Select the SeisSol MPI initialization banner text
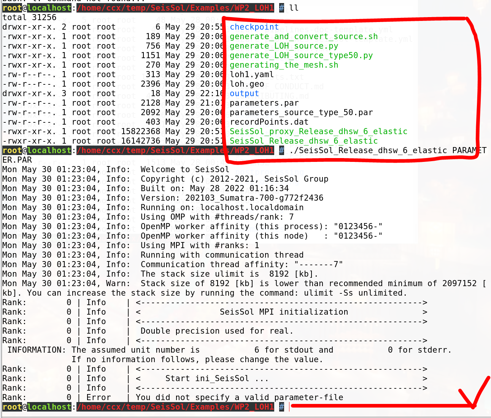 click(x=284, y=312)
